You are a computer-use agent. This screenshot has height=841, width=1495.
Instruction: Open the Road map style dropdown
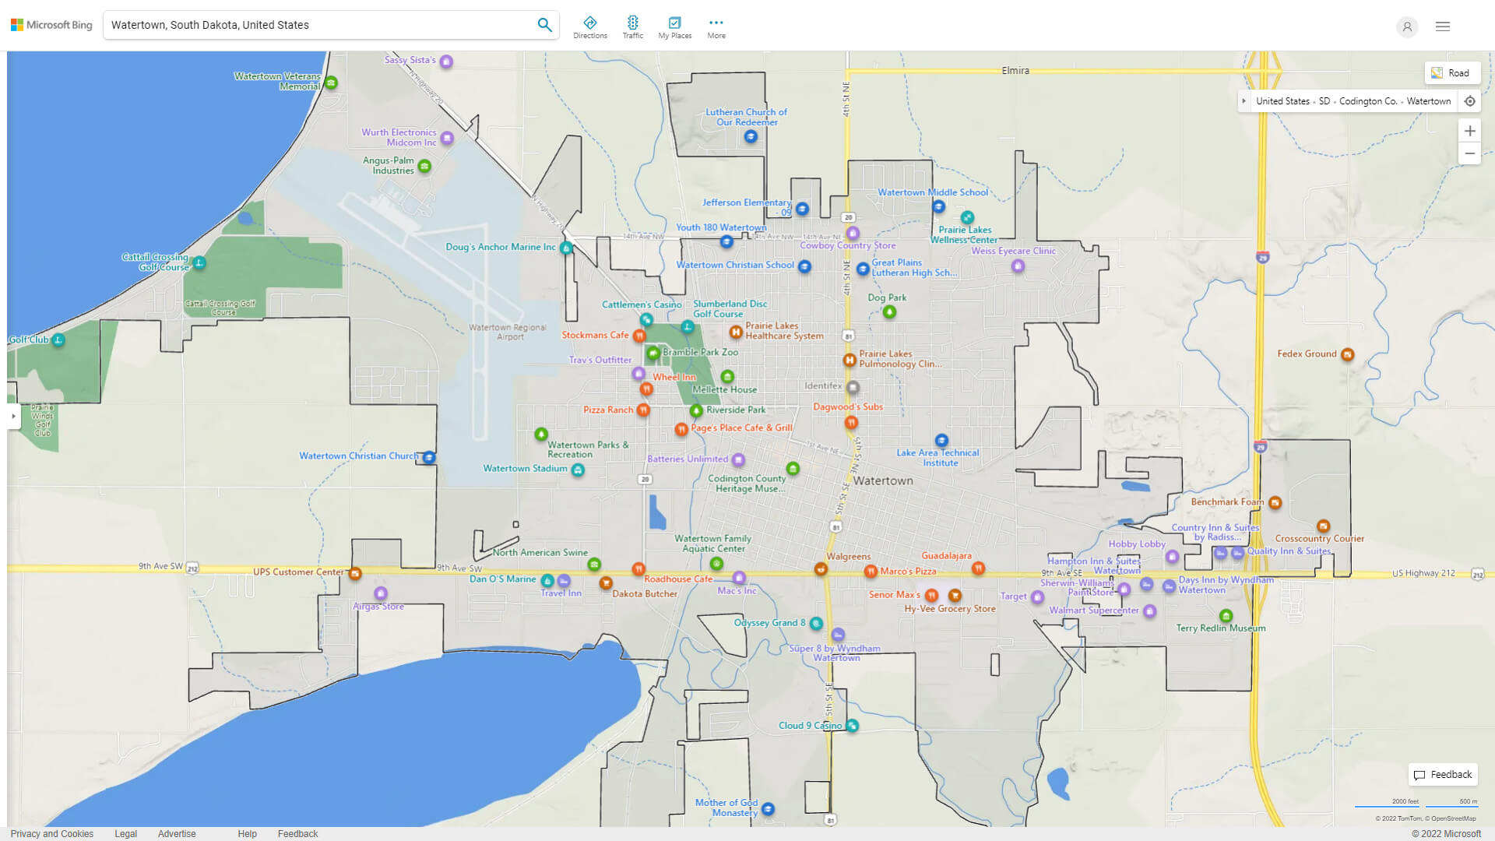click(x=1453, y=72)
